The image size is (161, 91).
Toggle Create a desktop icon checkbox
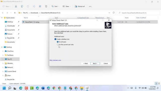55,39
